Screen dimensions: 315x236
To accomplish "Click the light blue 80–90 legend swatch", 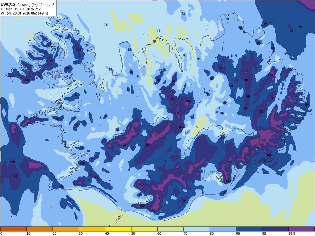I will click(x=223, y=229).
